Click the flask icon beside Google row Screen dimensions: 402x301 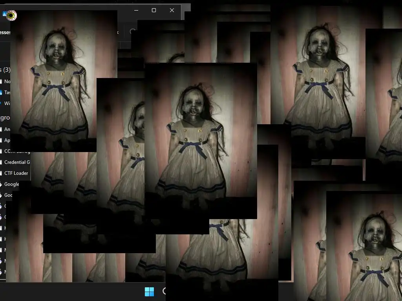click(1, 184)
